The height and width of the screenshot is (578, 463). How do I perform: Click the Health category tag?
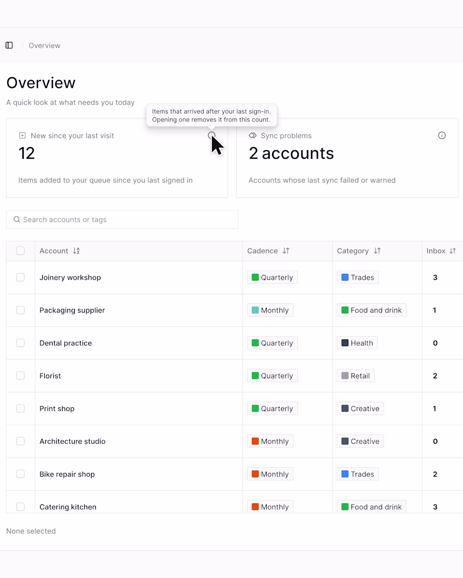point(357,343)
